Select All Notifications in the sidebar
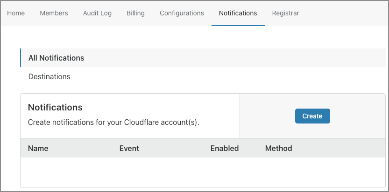 tap(56, 58)
